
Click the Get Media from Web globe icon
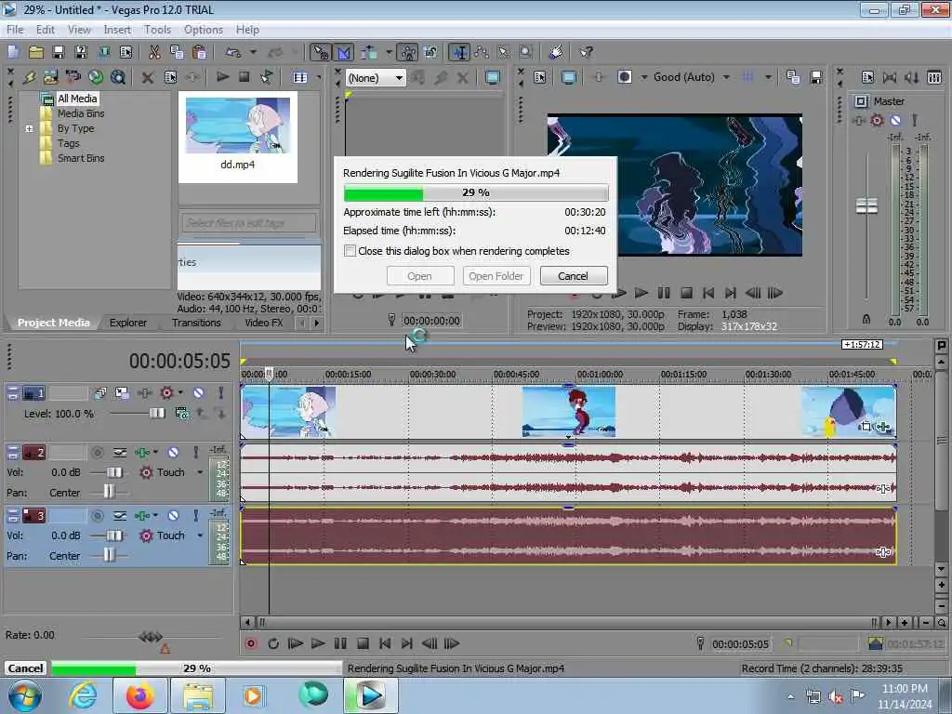click(96, 77)
